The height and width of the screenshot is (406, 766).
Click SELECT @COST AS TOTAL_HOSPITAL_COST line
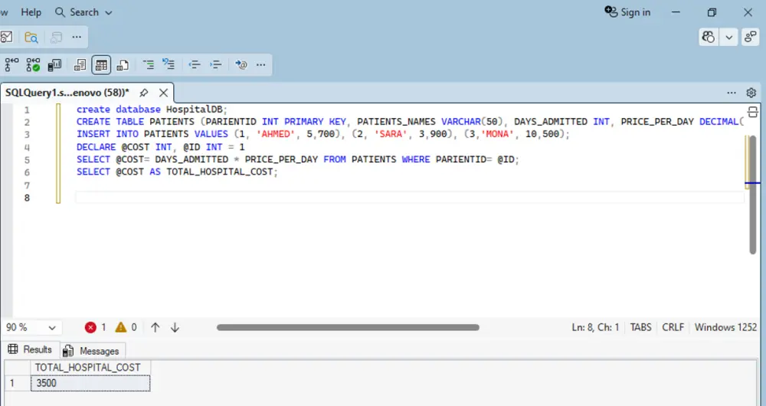click(177, 172)
